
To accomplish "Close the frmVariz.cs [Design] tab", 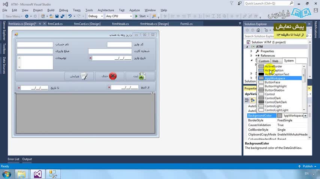I will point(44,24).
